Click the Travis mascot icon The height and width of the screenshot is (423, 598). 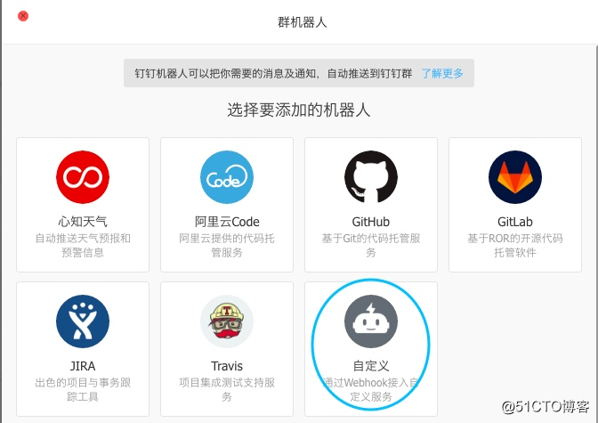(x=227, y=321)
